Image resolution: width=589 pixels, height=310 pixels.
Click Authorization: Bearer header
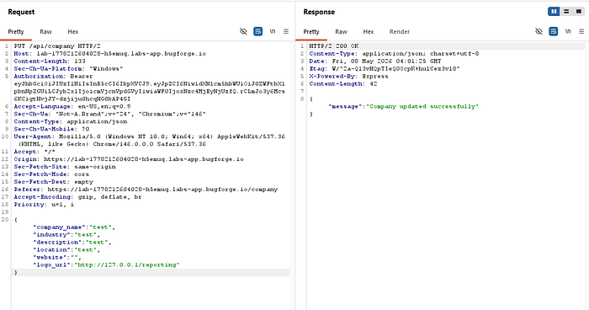[53, 76]
